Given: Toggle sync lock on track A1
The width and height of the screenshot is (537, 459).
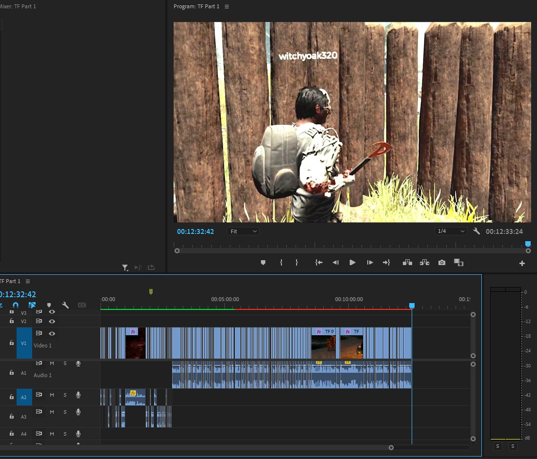Looking at the screenshot, I should click(x=39, y=363).
